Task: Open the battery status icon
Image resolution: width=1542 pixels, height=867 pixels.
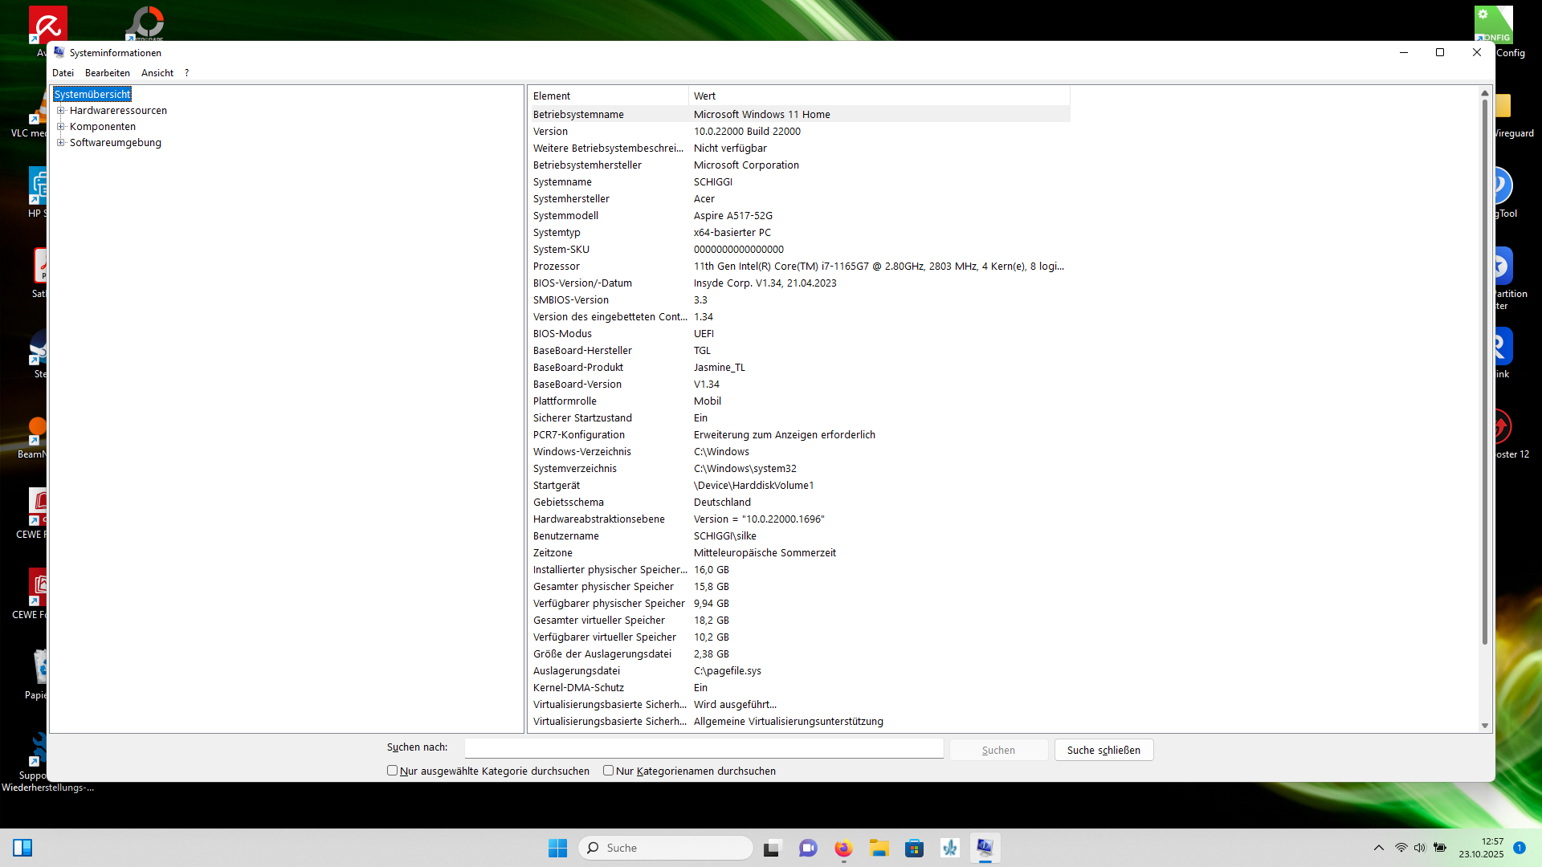Action: pos(1440,848)
